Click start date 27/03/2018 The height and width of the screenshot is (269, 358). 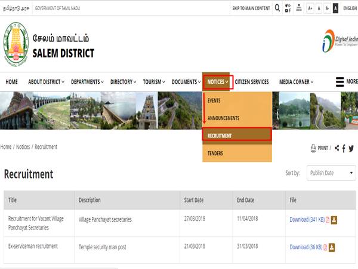(195, 219)
